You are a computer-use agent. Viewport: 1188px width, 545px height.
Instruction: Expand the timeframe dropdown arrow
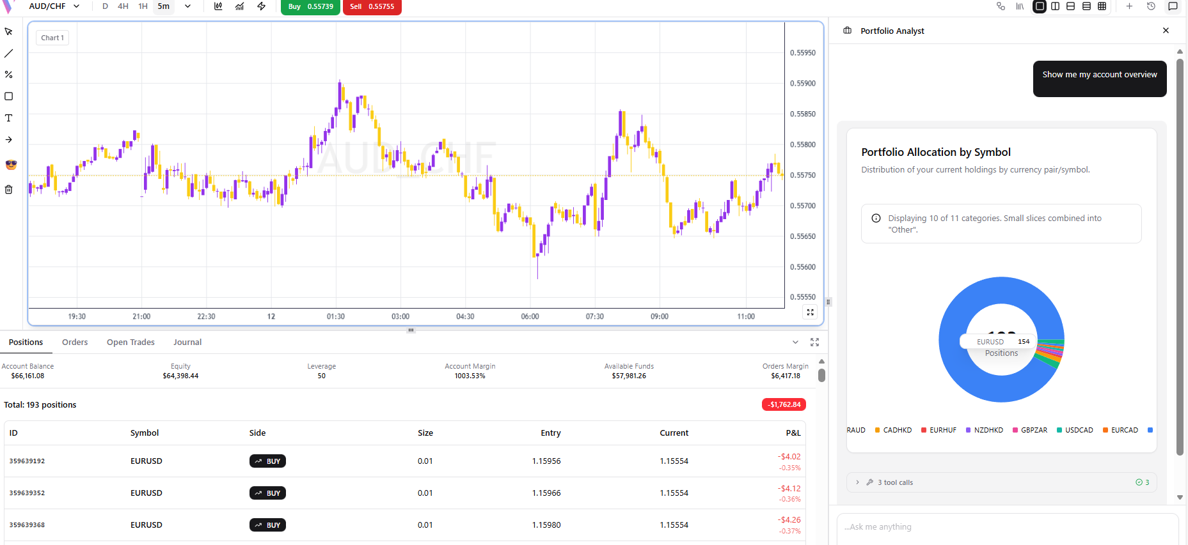187,6
